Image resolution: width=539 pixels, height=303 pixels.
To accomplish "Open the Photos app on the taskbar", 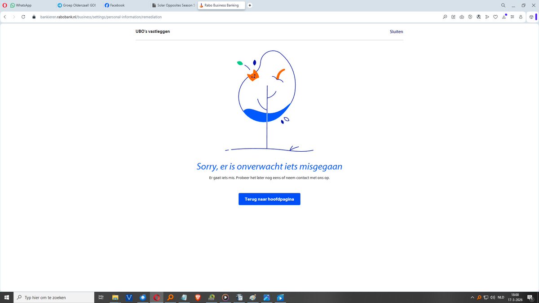I will click(266, 297).
